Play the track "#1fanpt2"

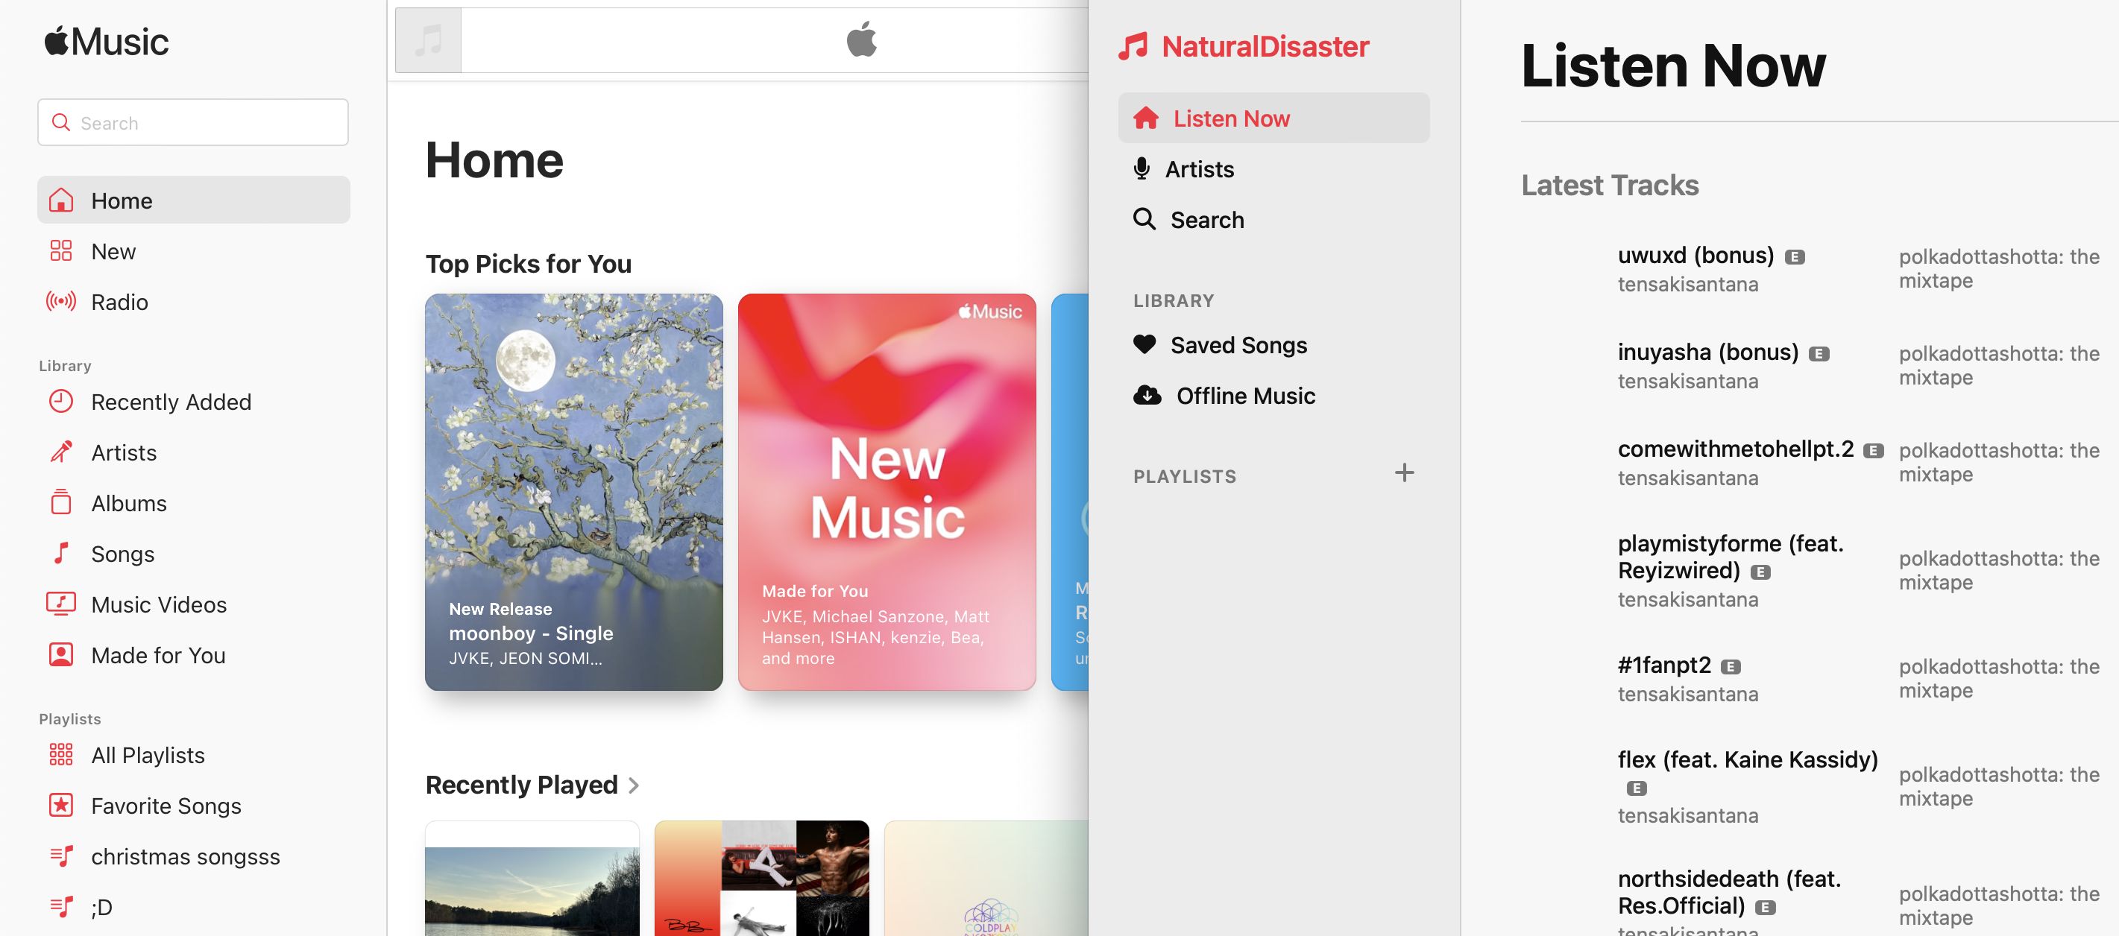coord(1664,665)
